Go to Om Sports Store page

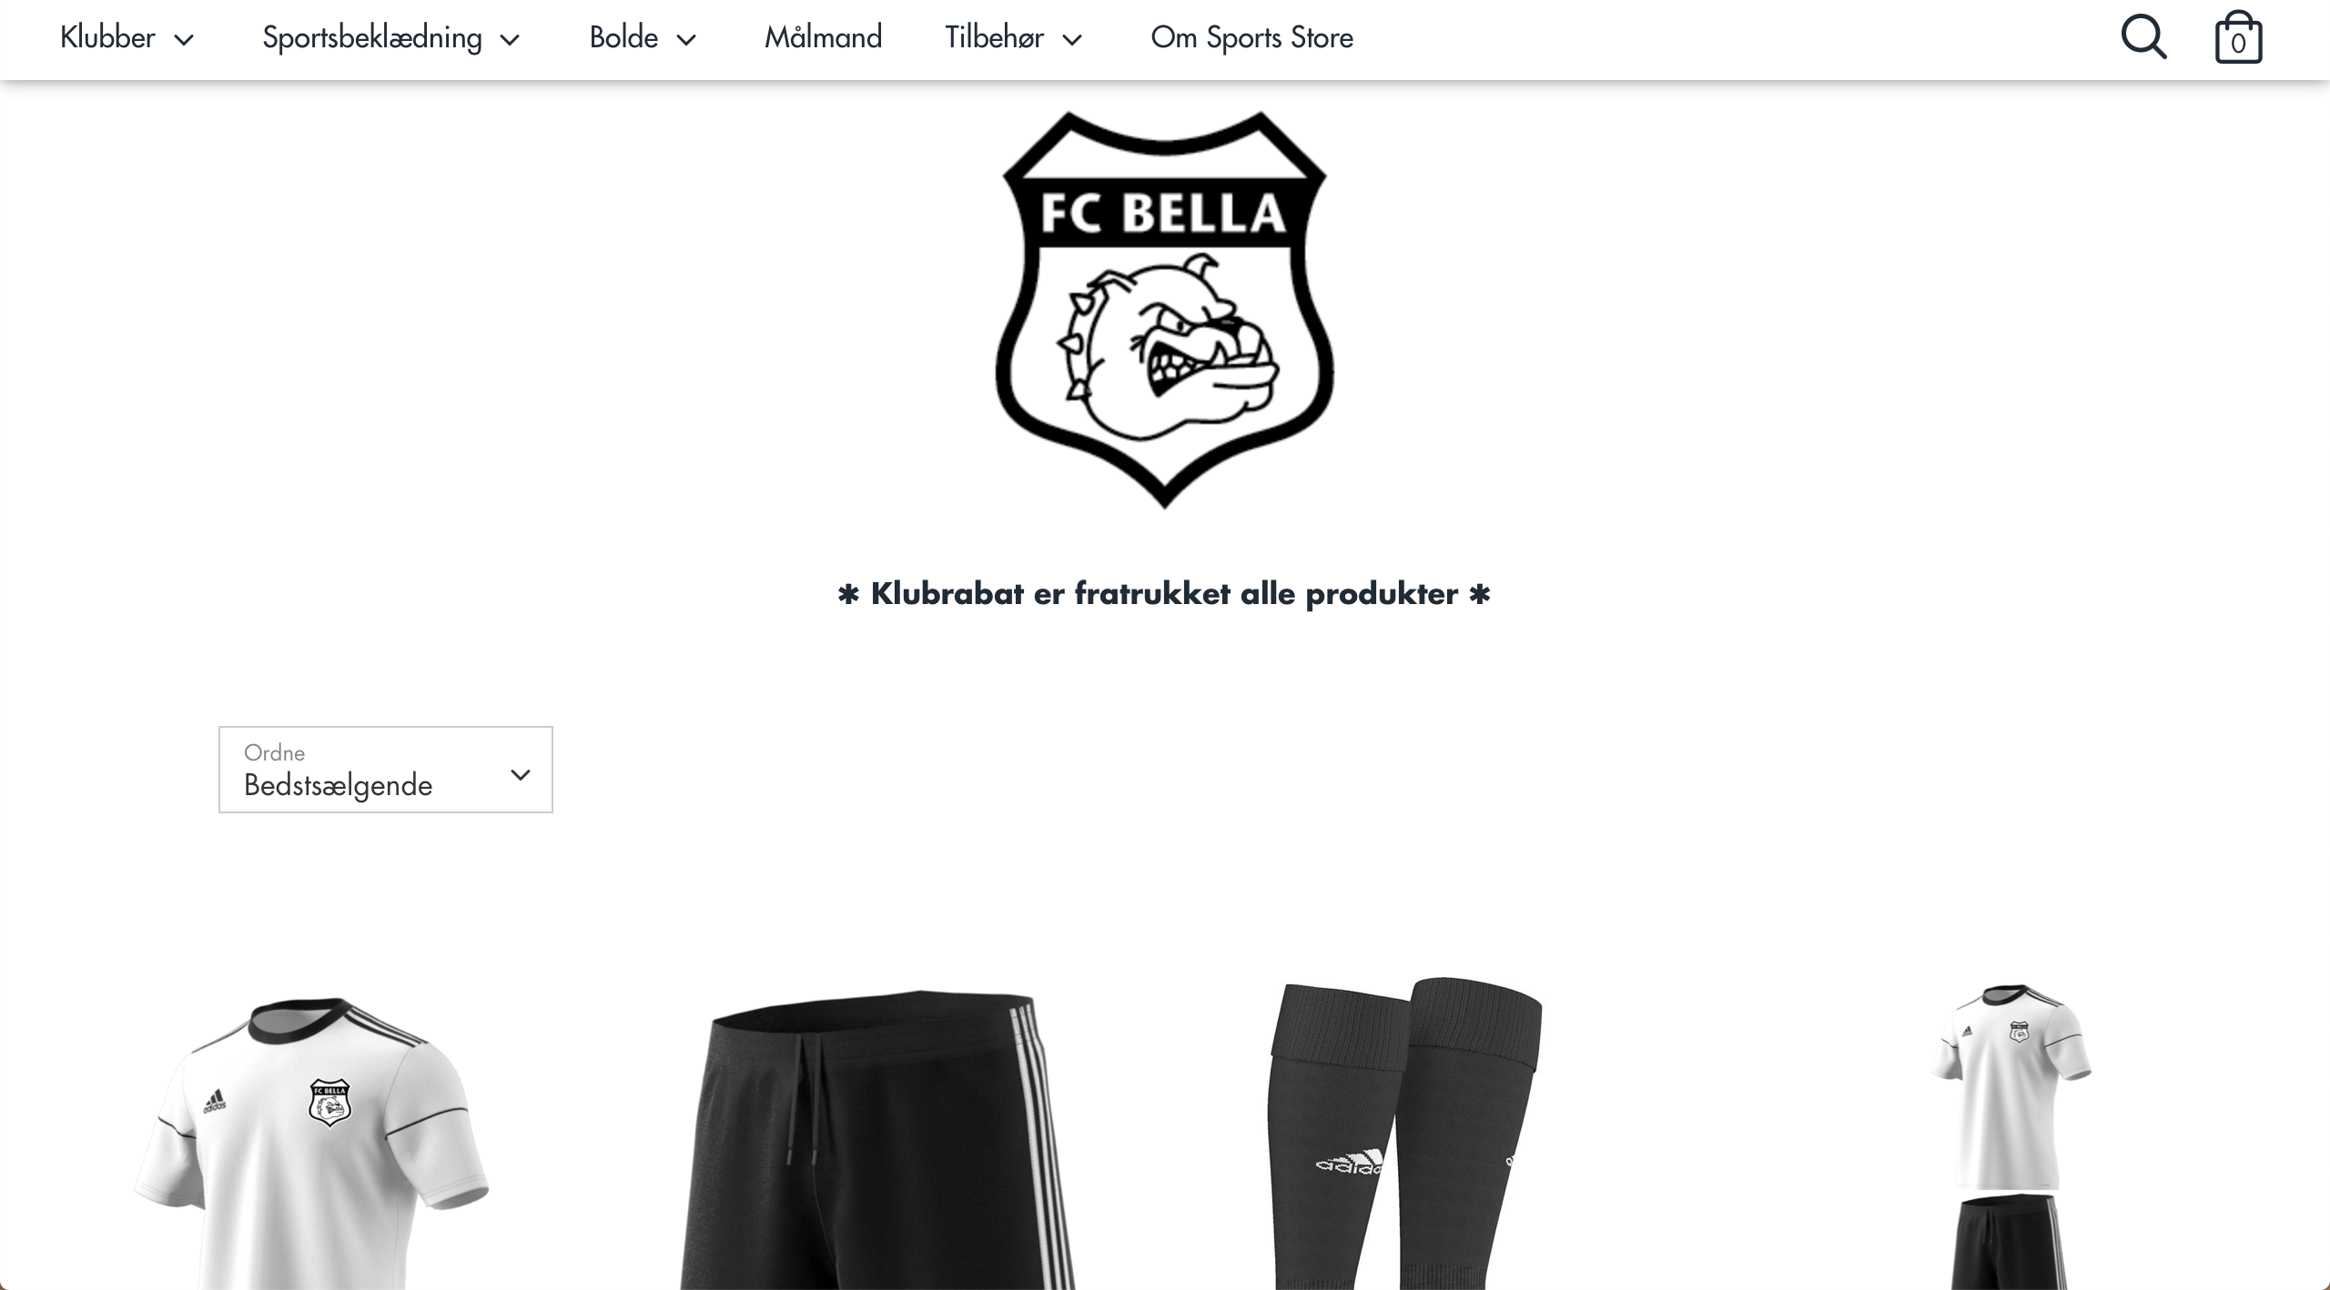[1251, 37]
